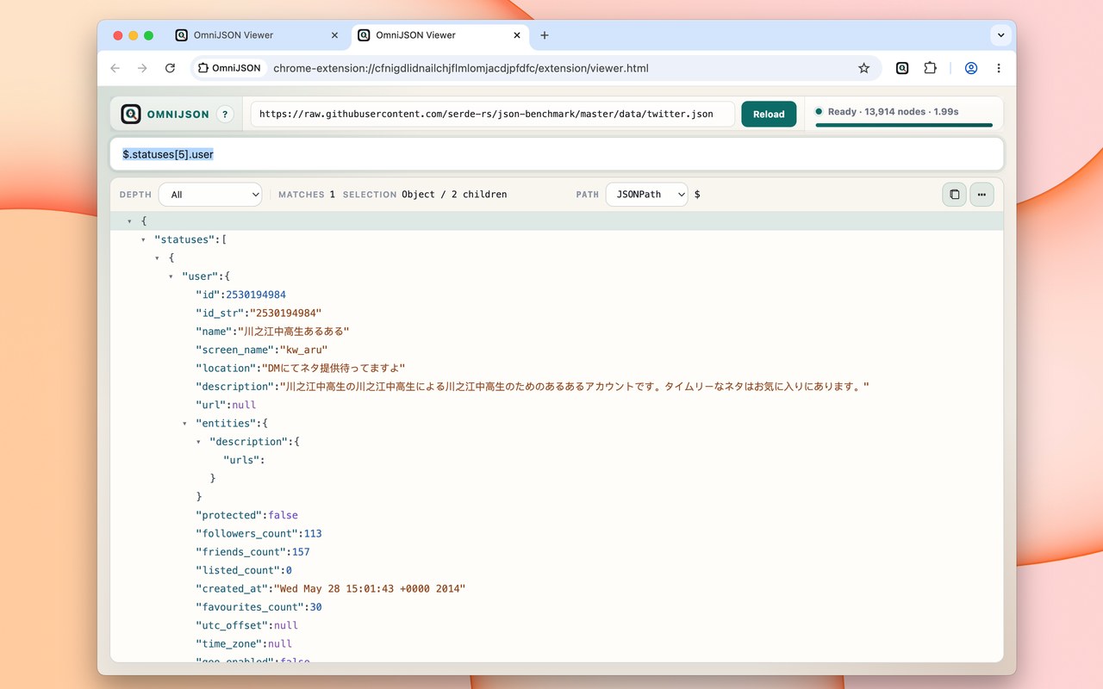Select the "created_at" row

[557, 588]
